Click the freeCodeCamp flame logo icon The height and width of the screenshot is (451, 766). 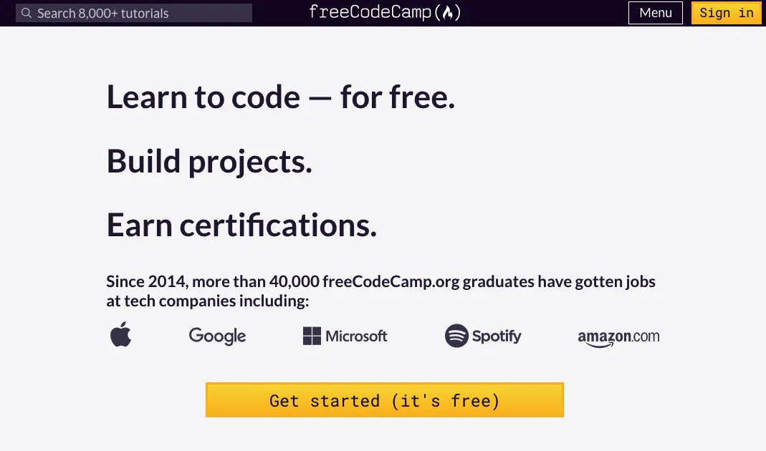(447, 13)
